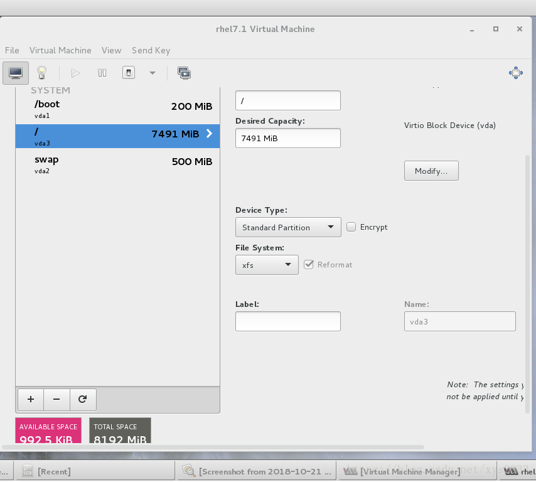Screen dimensions: 536x482
Task: Toggle the Reformat checkbox
Action: [309, 265]
